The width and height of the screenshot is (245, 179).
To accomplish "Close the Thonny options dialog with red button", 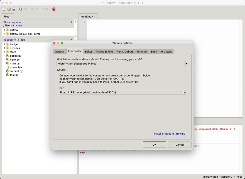I will pyautogui.click(x=54, y=43).
